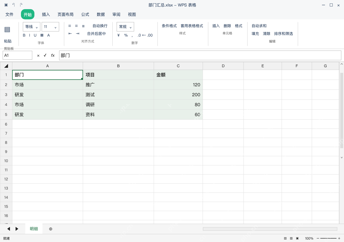Open the 套用表格格式 table styles menu
This screenshot has height=242, width=344.
pos(192,26)
